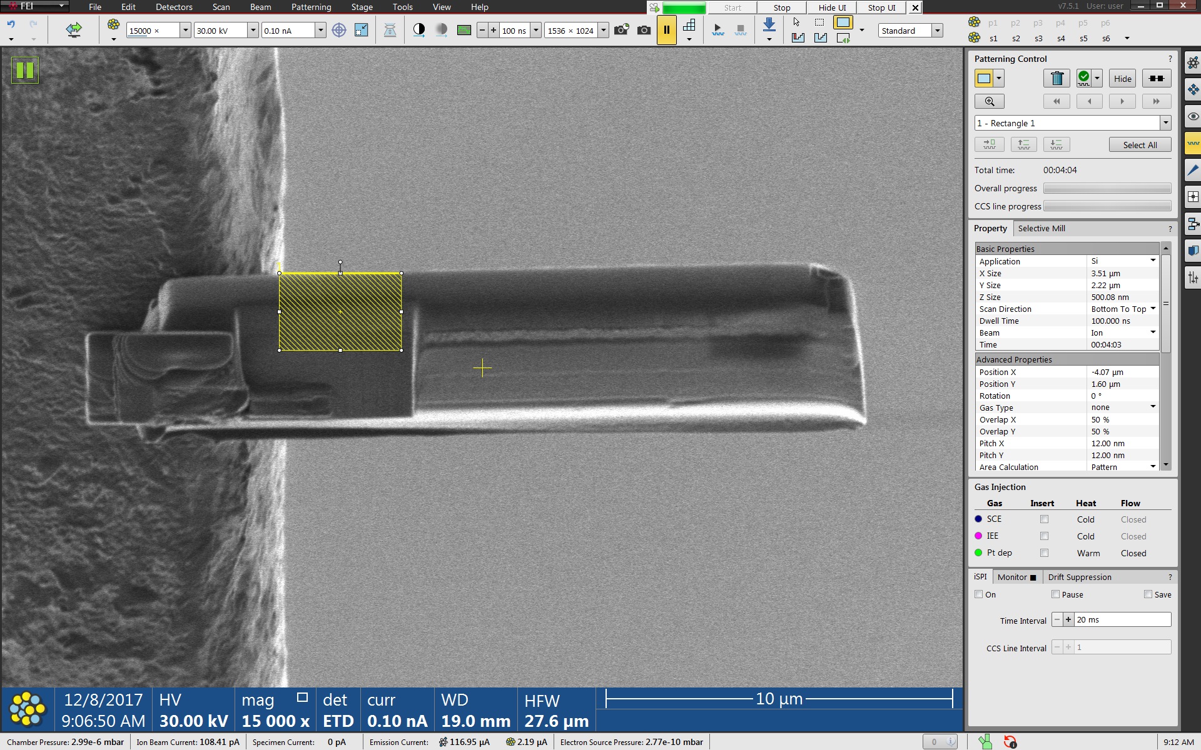Screen dimensions: 1201x750
Task: Switch to the Selective Mill tab
Action: (1041, 229)
